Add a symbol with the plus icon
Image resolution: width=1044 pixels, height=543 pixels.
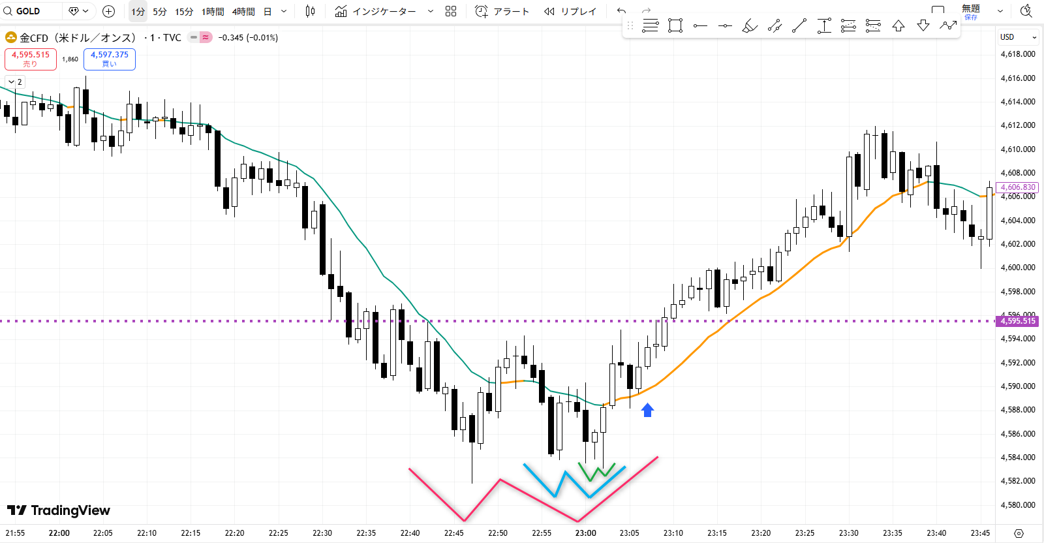click(x=109, y=11)
